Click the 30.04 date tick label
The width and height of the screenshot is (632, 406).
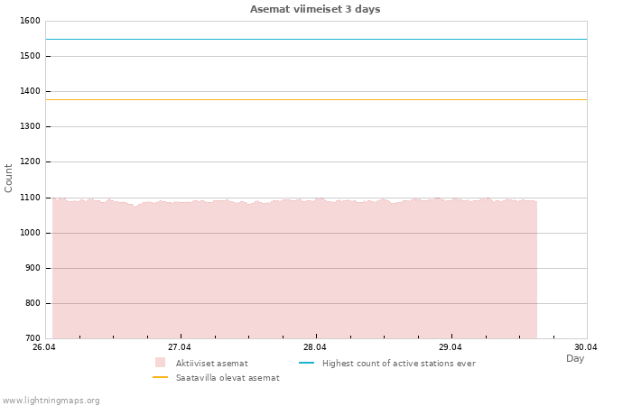coord(585,346)
